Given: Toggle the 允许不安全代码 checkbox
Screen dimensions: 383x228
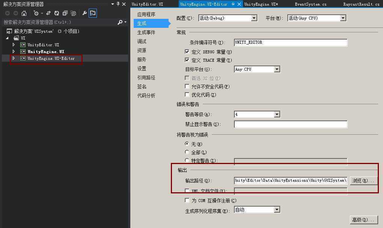Looking at the screenshot, I should click(x=187, y=87).
